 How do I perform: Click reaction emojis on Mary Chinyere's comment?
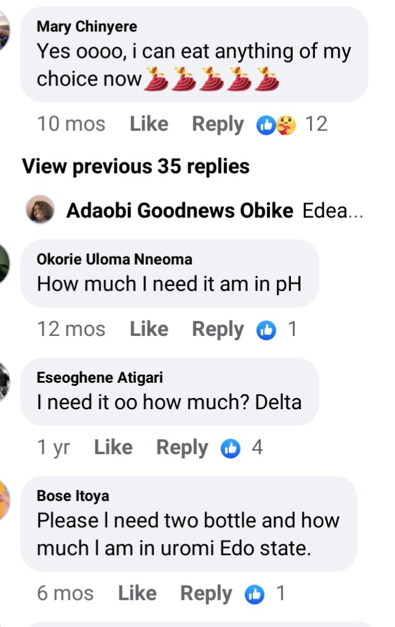tap(276, 125)
